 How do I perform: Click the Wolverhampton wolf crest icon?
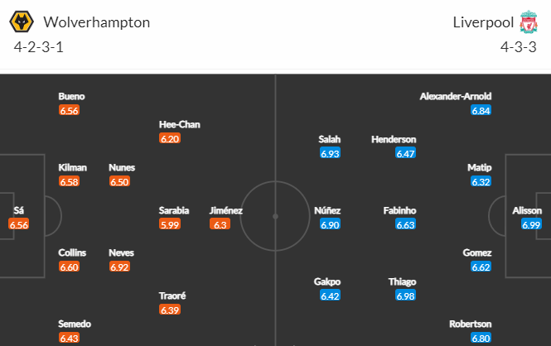click(22, 22)
